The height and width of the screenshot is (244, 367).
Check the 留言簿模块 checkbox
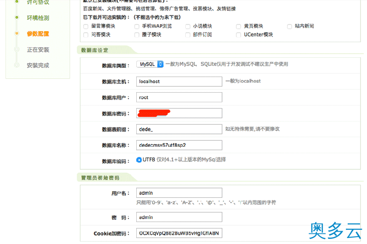coord(86,27)
